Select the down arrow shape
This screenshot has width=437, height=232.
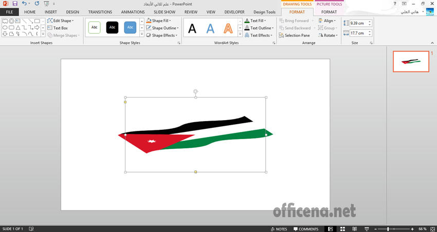point(5,34)
